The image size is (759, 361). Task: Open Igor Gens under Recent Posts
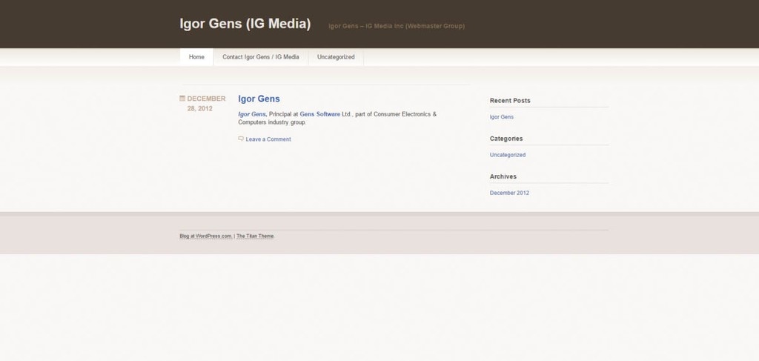click(x=501, y=117)
